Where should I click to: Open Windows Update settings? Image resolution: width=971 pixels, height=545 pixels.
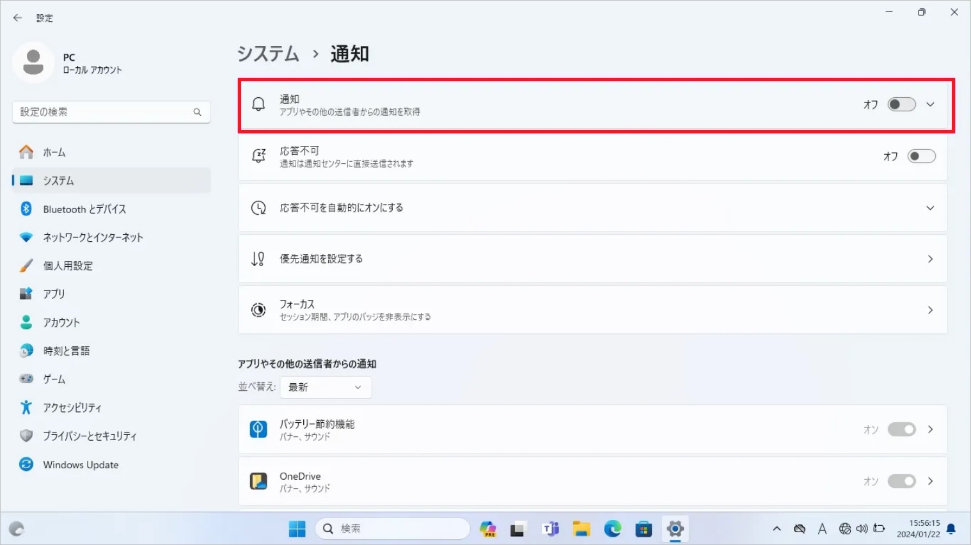pos(80,464)
